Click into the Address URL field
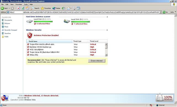This screenshot has width=177, height=107. pyautogui.click(x=83, y=12)
